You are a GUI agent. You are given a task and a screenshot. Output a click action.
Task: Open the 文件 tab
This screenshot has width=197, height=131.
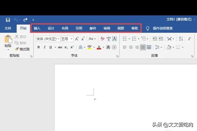(x=8, y=28)
